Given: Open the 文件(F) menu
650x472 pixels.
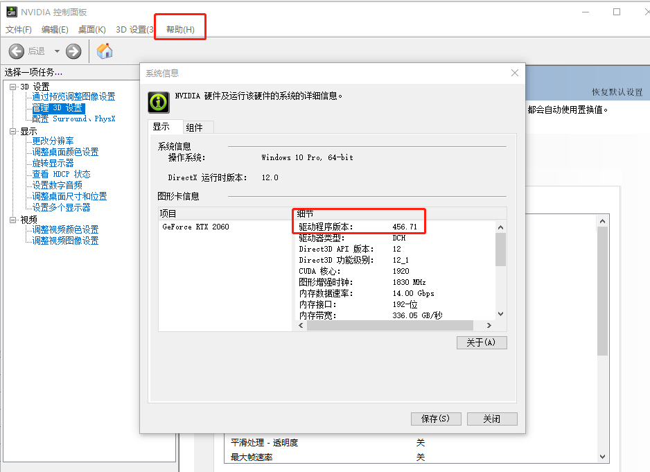Looking at the screenshot, I should tap(18, 30).
